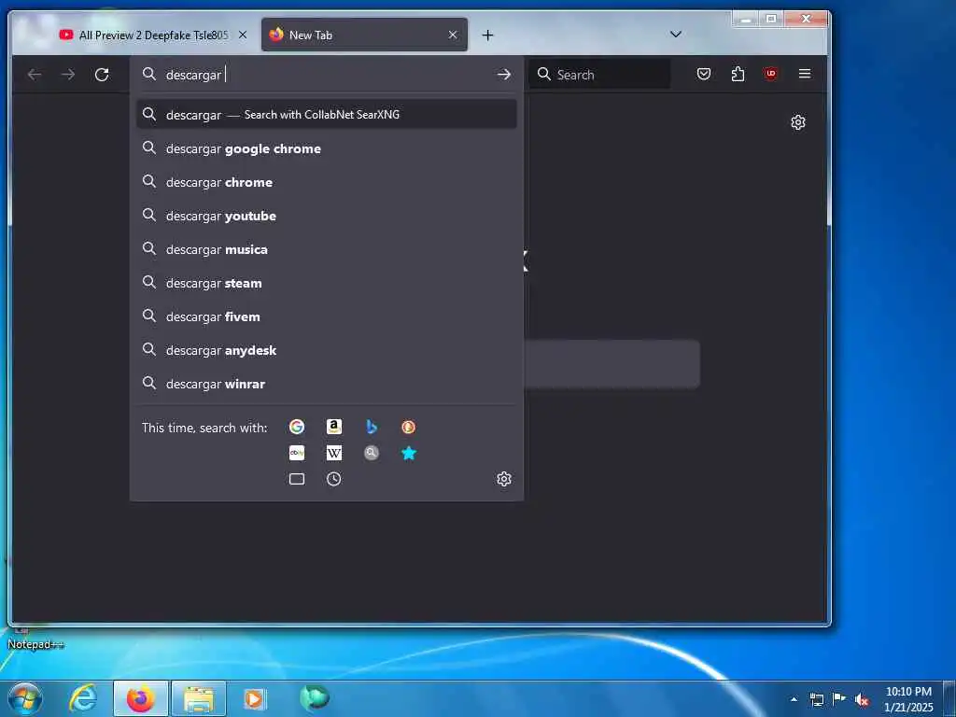956x717 pixels.
Task: Click the Go arrow in the address bar
Action: click(503, 75)
